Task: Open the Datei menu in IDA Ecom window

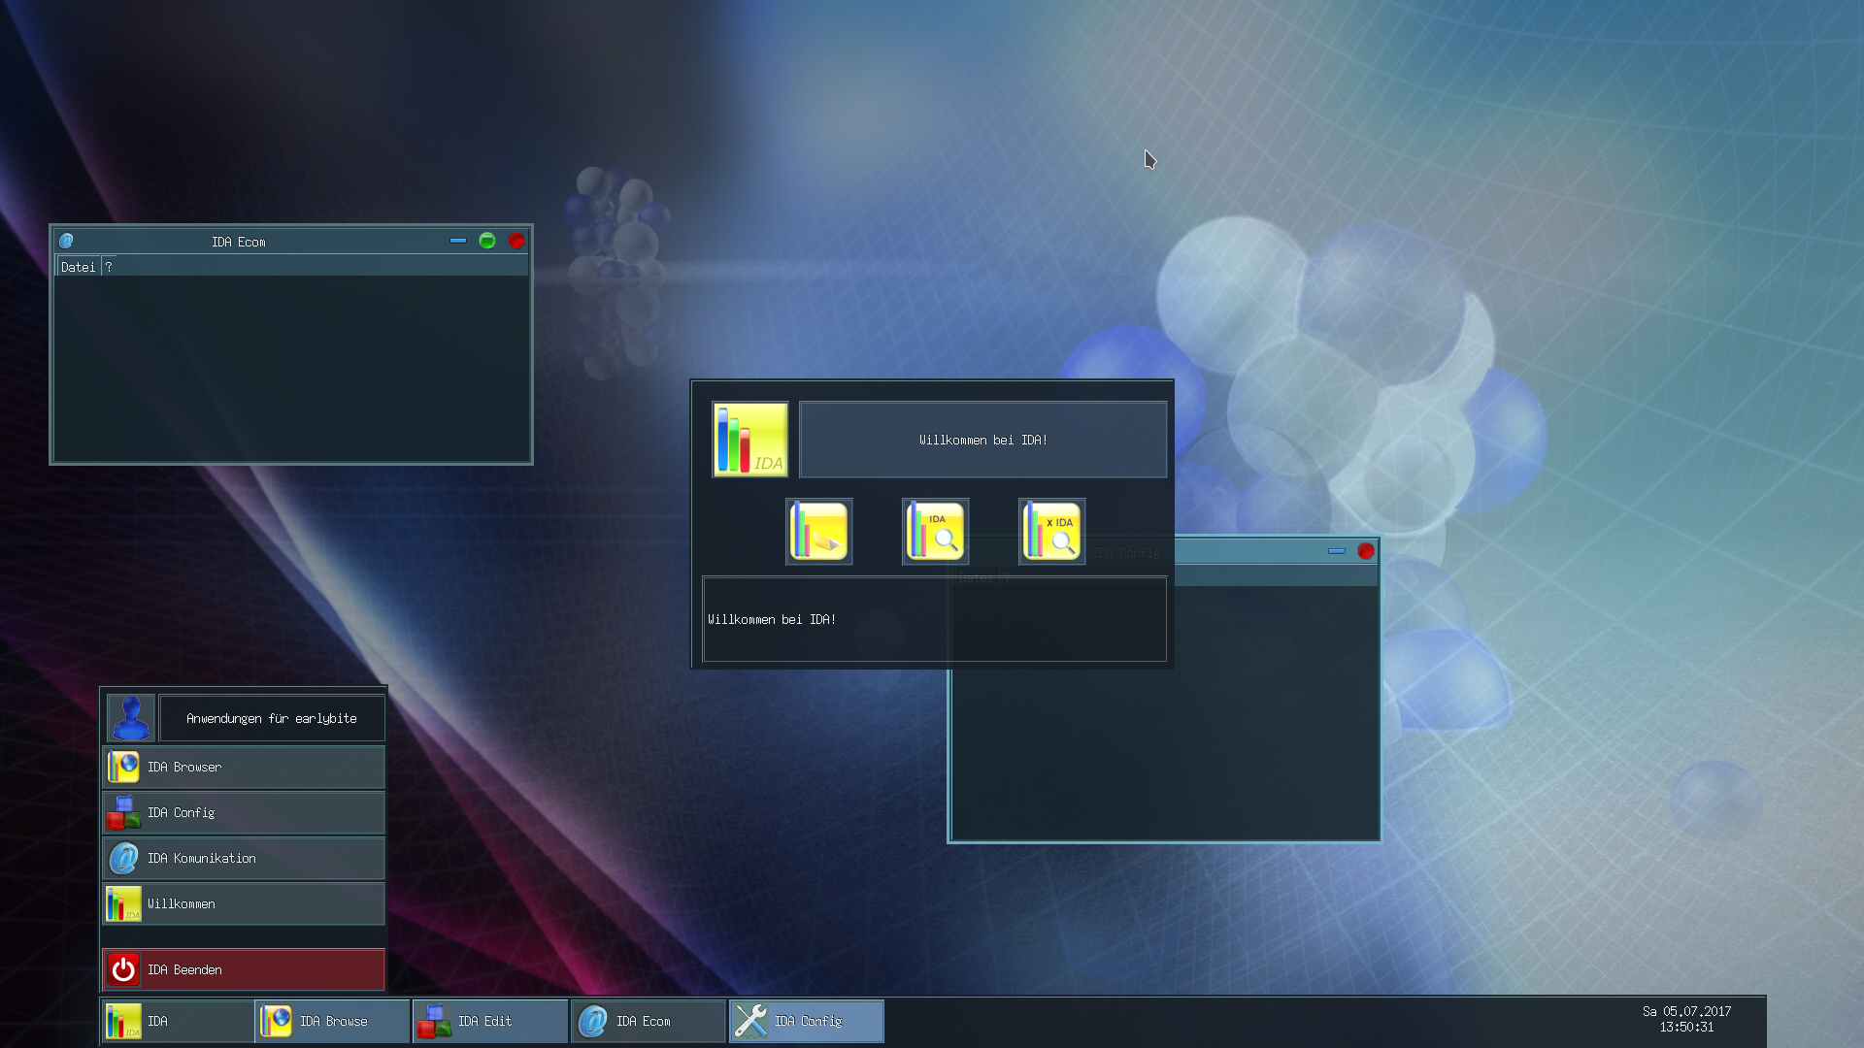Action: pyautogui.click(x=78, y=266)
